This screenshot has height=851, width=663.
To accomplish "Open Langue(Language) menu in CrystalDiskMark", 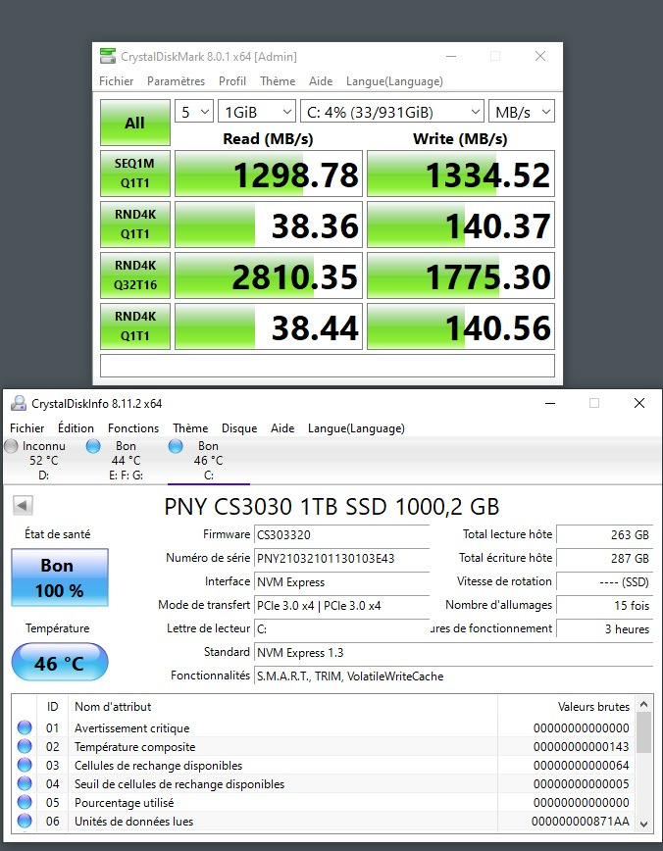I will point(394,80).
